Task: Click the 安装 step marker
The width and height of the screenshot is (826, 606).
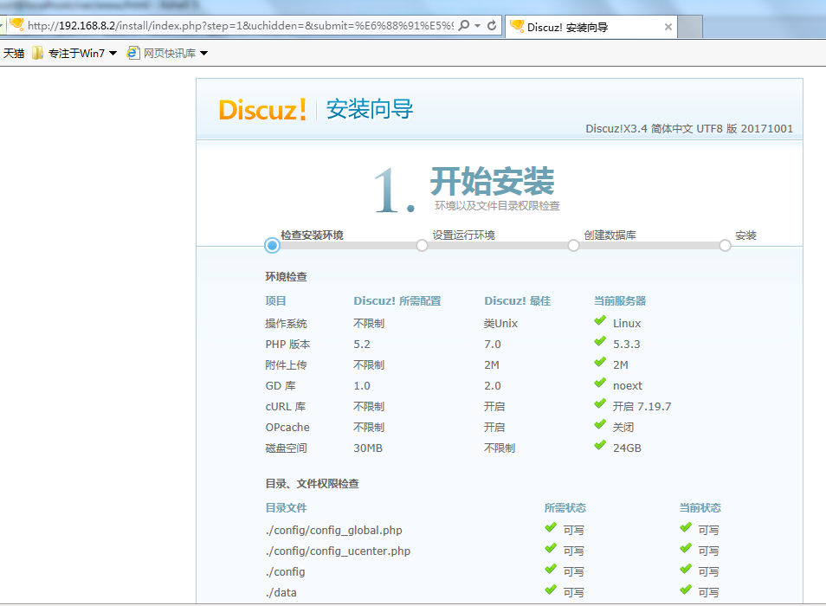Action: click(726, 245)
